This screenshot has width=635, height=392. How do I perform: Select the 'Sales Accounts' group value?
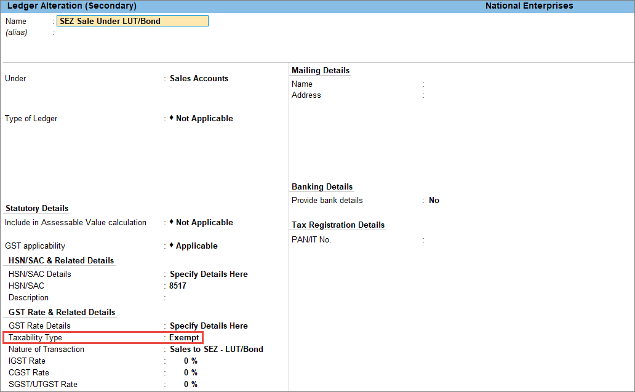199,79
